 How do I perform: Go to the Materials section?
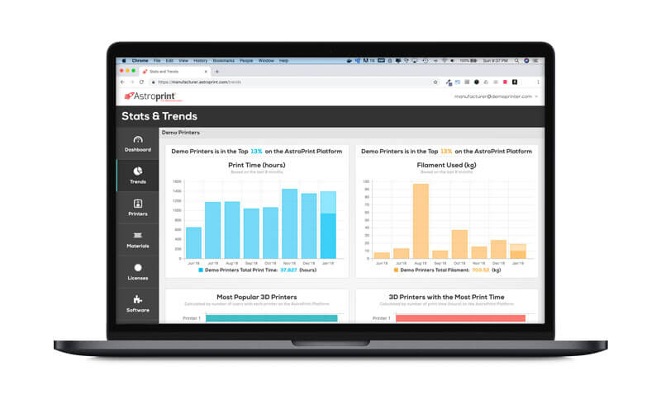click(137, 240)
